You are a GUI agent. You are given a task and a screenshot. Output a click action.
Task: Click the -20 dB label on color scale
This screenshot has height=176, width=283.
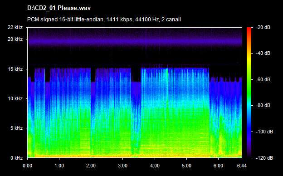point(263,27)
